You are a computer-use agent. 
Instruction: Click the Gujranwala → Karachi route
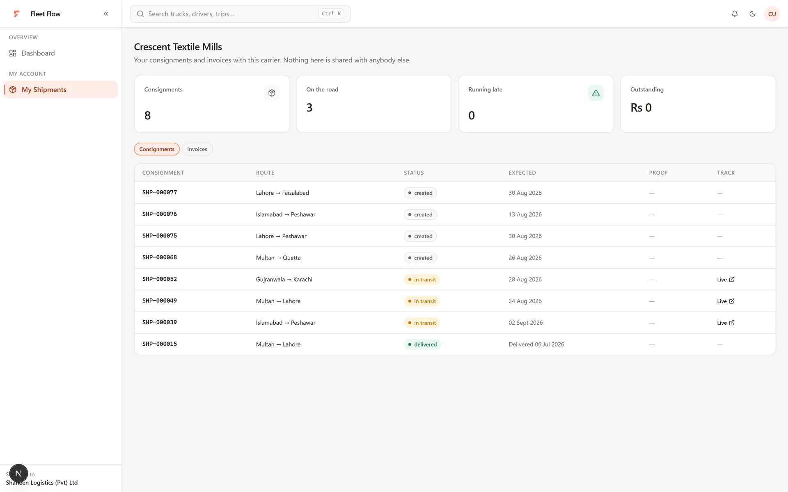point(284,280)
